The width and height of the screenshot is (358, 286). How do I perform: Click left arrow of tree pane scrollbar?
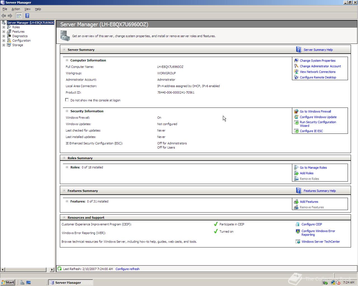coord(3,270)
